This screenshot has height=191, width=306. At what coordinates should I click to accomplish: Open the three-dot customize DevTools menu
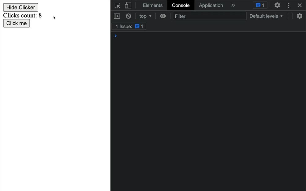(289, 5)
